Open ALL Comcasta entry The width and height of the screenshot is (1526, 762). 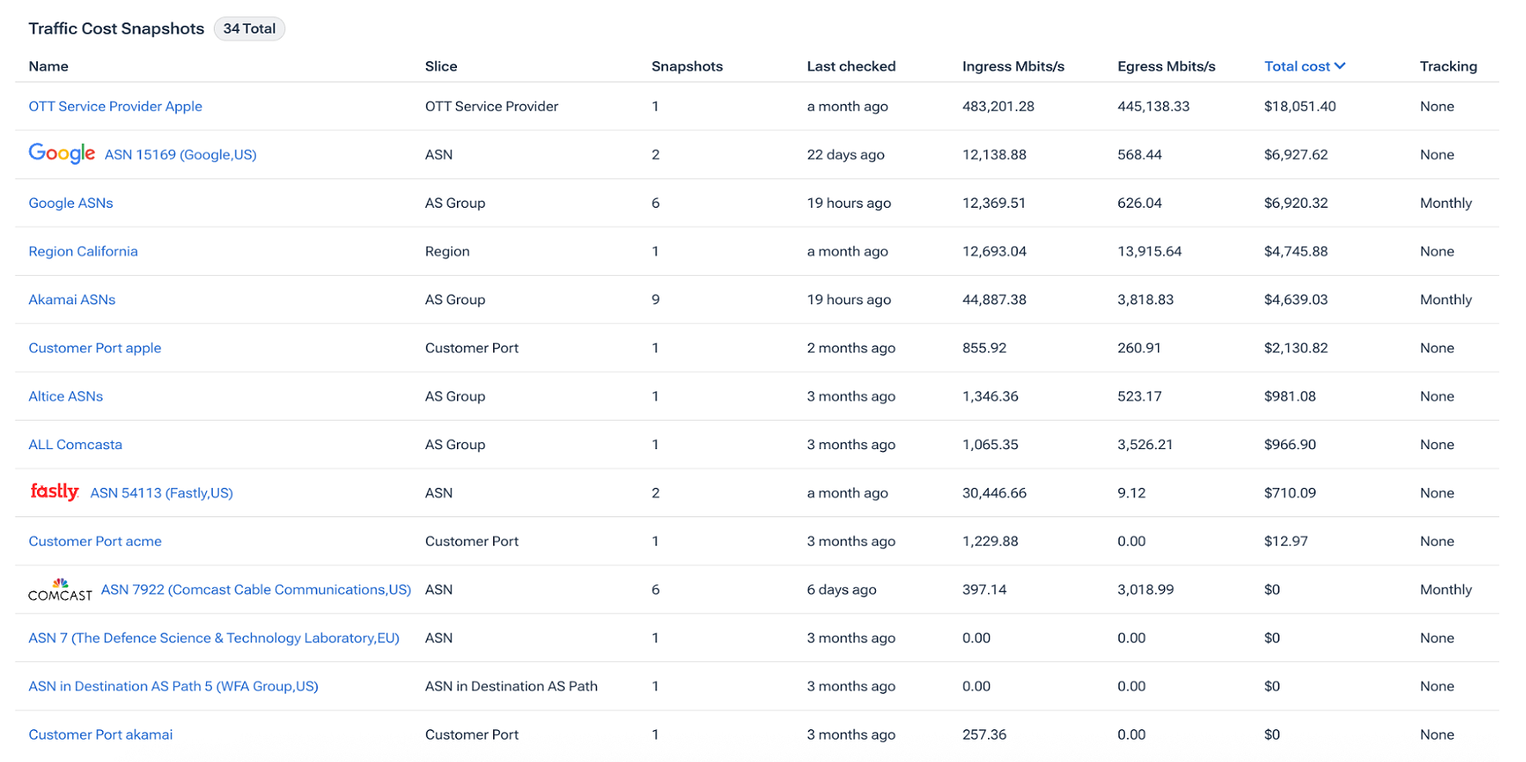pyautogui.click(x=75, y=444)
